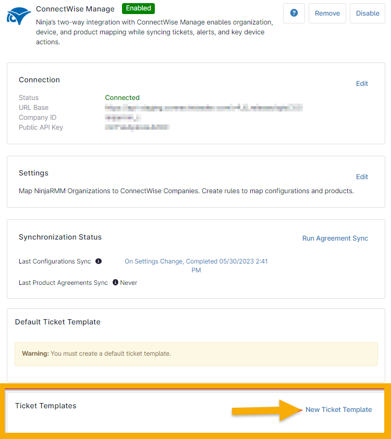391x439 pixels.
Task: Click the Ticket Templates section heading
Action: point(46,406)
